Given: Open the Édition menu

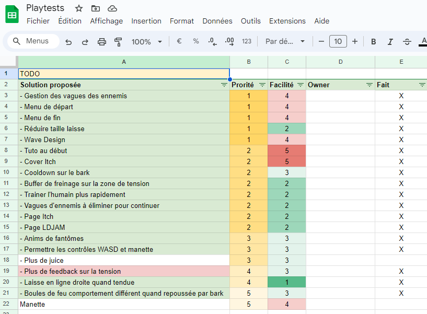Looking at the screenshot, I should click(70, 21).
